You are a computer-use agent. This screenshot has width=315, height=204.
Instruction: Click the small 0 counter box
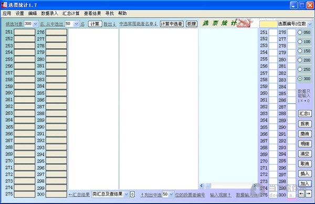coord(132,194)
